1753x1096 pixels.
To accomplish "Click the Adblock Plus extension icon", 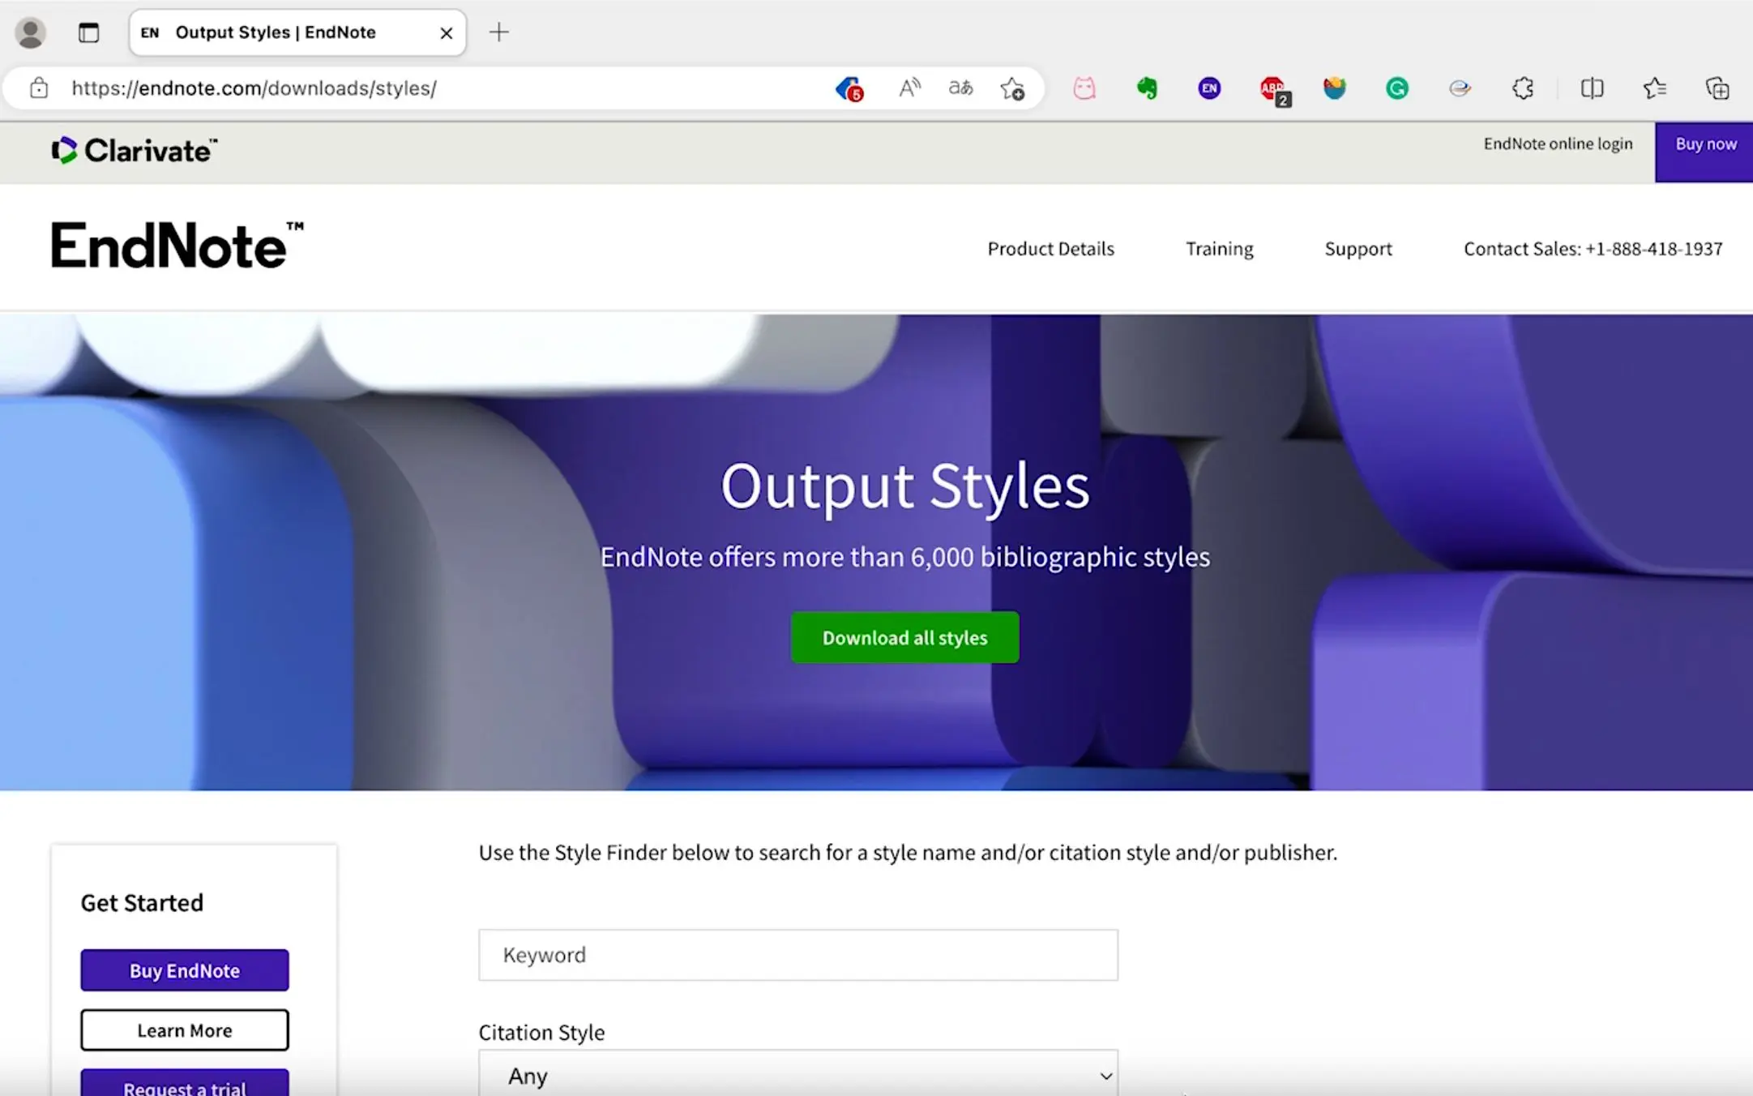I will coord(1273,89).
